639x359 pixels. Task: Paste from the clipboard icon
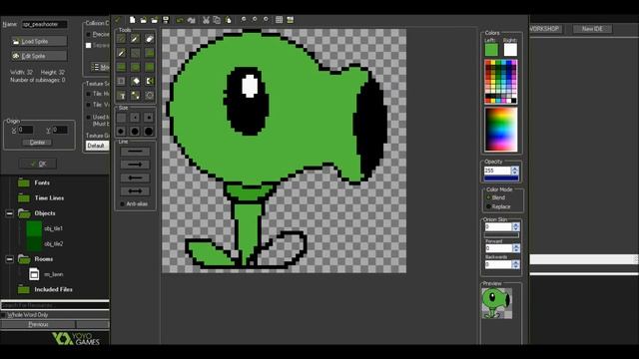click(x=229, y=20)
